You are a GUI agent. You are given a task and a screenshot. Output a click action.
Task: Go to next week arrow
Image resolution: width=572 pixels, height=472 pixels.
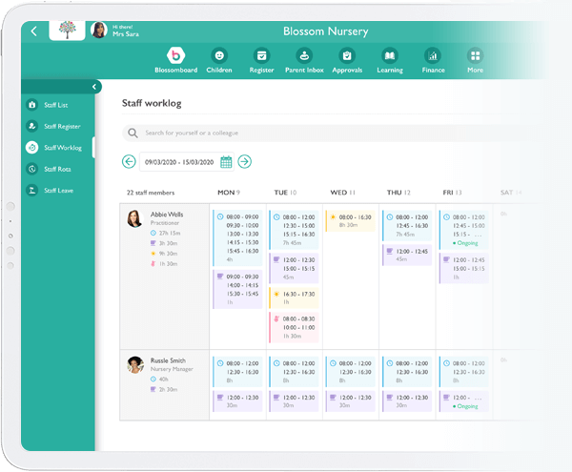pos(245,162)
